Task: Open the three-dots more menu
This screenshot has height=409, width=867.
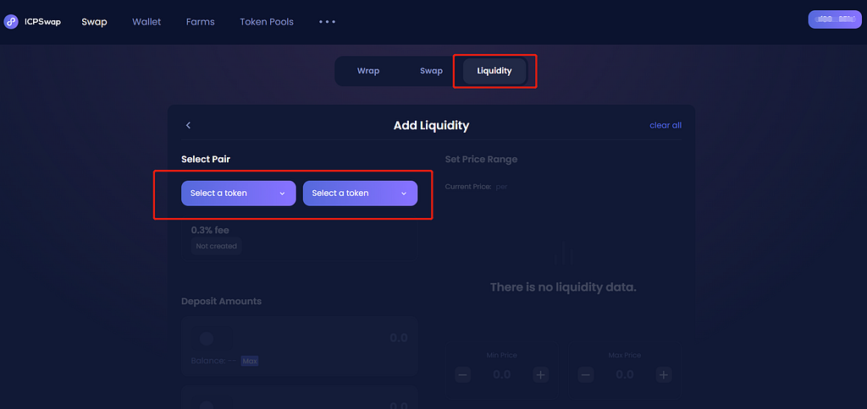Action: point(328,22)
